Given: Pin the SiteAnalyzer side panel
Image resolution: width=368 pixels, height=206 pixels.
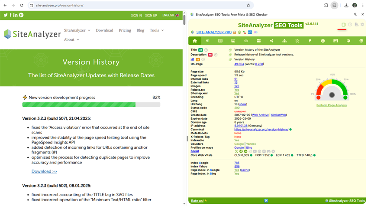Looking at the screenshot, I should [355, 15].
